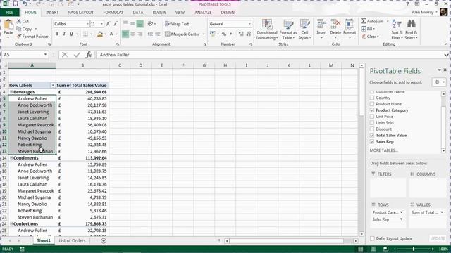451x253 pixels.
Task: Open Product Category dropdown in Rows area
Action: [x=401, y=212]
